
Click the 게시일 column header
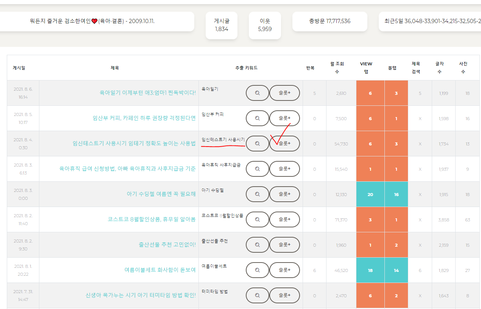[x=19, y=68]
